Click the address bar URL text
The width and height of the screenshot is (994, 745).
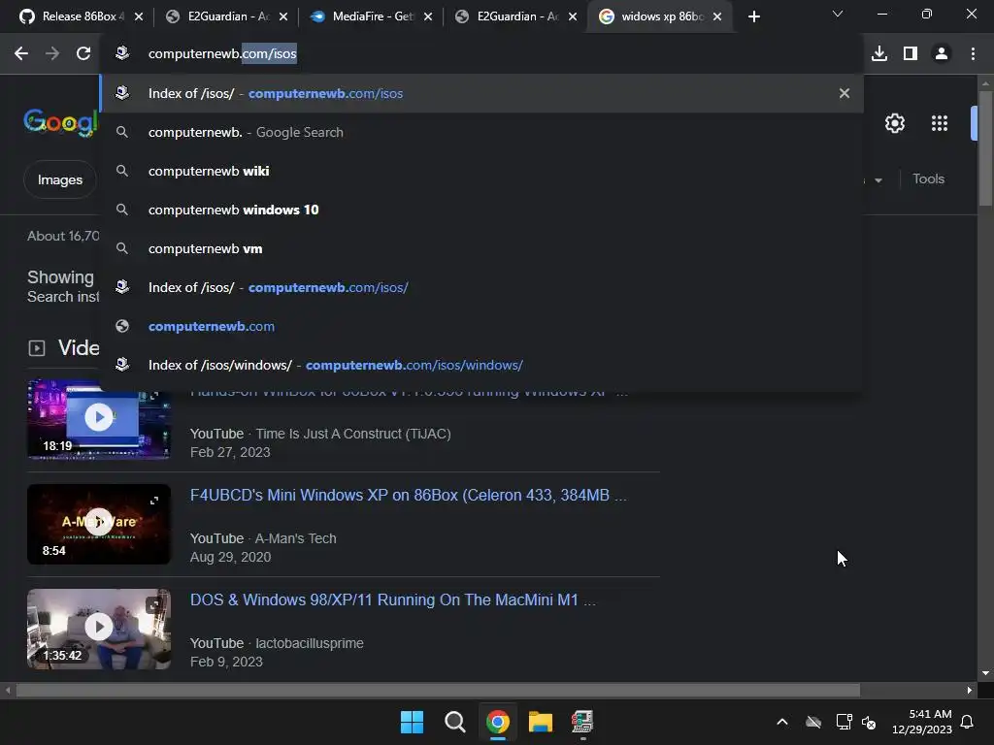[x=222, y=54]
